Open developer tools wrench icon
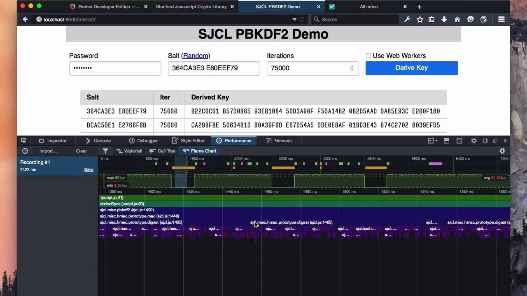The width and height of the screenshot is (527, 296). (x=407, y=19)
